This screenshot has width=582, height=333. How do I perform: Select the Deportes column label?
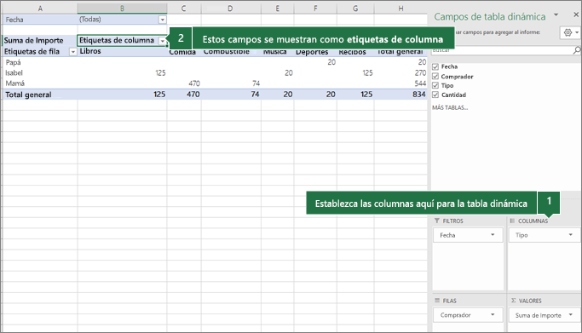coord(312,52)
